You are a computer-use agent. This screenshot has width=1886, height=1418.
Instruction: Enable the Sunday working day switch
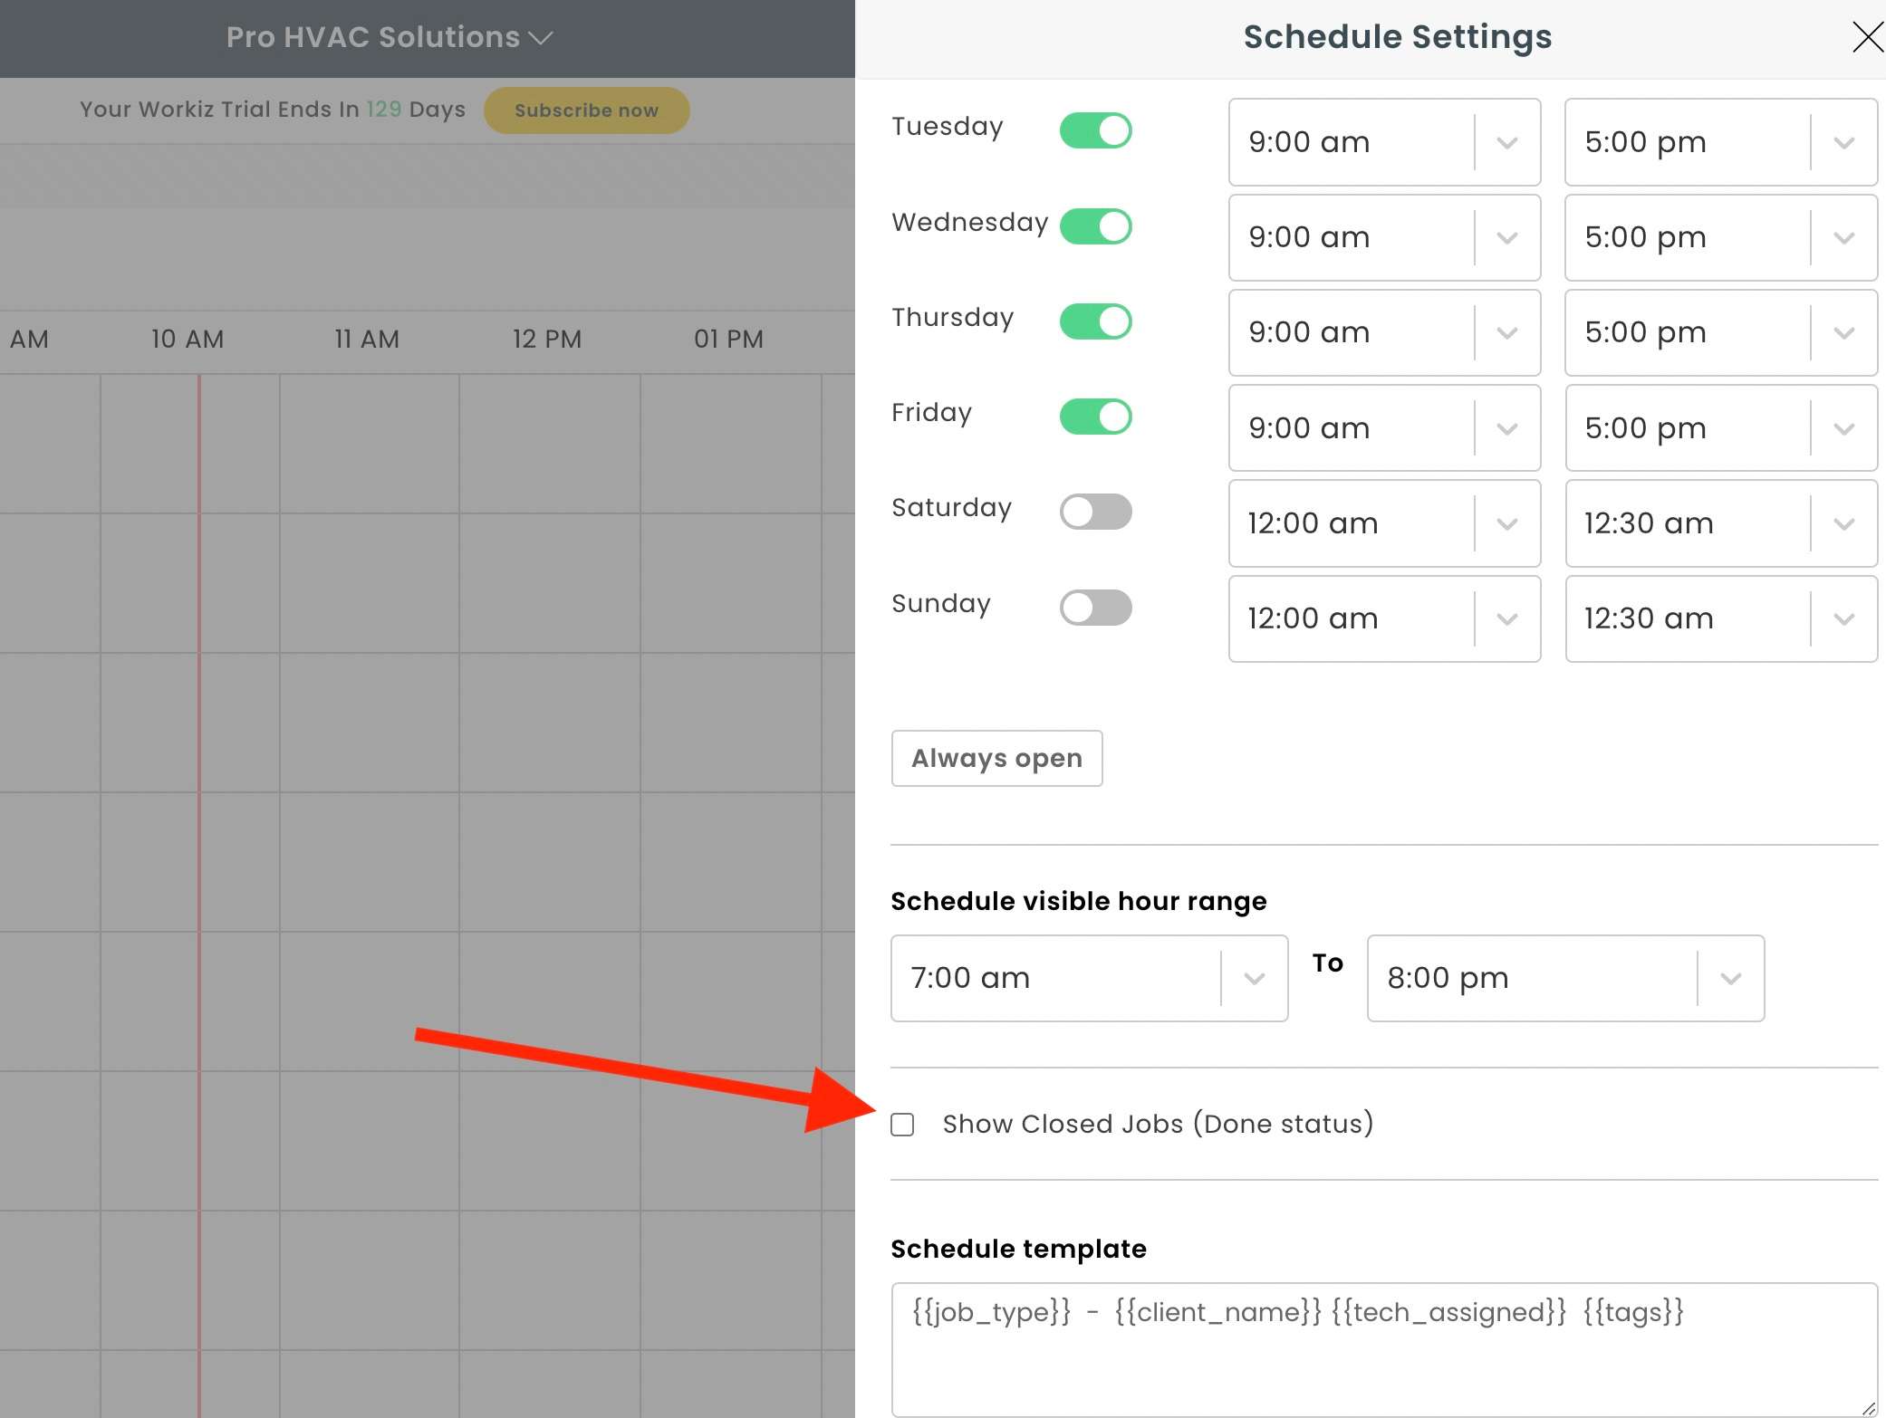1095,607
